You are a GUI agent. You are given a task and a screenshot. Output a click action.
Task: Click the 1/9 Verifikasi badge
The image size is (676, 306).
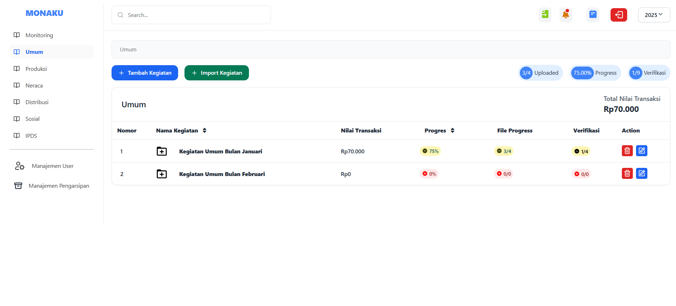coord(649,73)
